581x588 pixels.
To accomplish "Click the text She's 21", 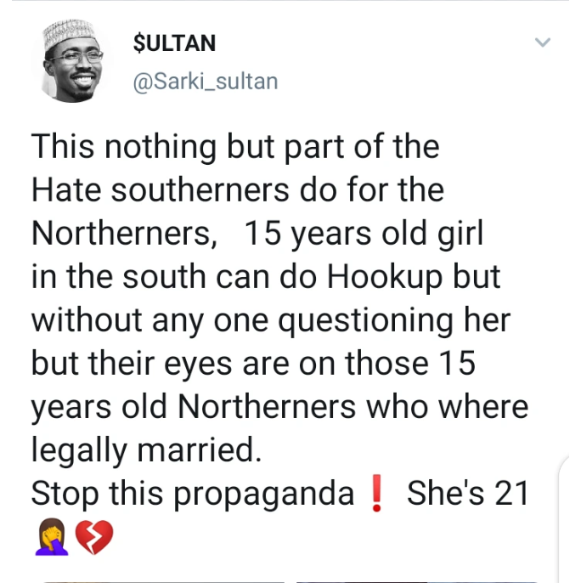I will coord(467,494).
